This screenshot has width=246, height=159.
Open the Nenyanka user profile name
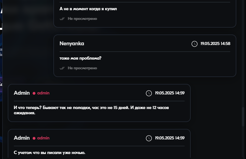pyautogui.click(x=72, y=44)
